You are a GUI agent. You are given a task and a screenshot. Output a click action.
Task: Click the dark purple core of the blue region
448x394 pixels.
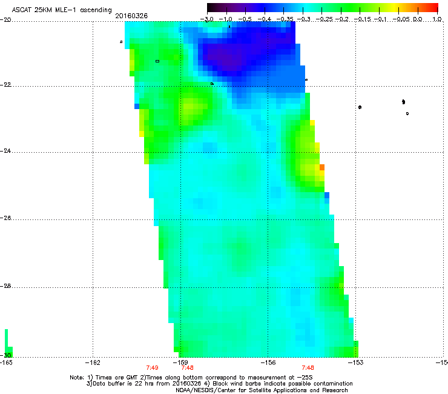click(x=226, y=57)
